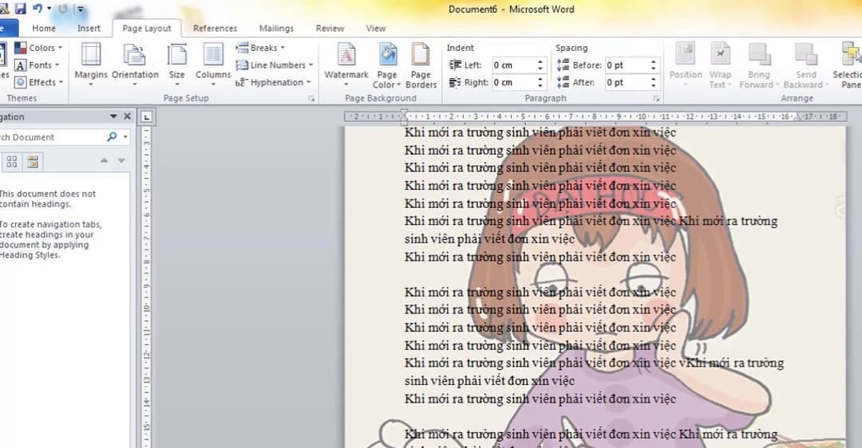Viewport: 862px width, 448px height.
Task: Switch to the Mailings tab
Action: (276, 29)
